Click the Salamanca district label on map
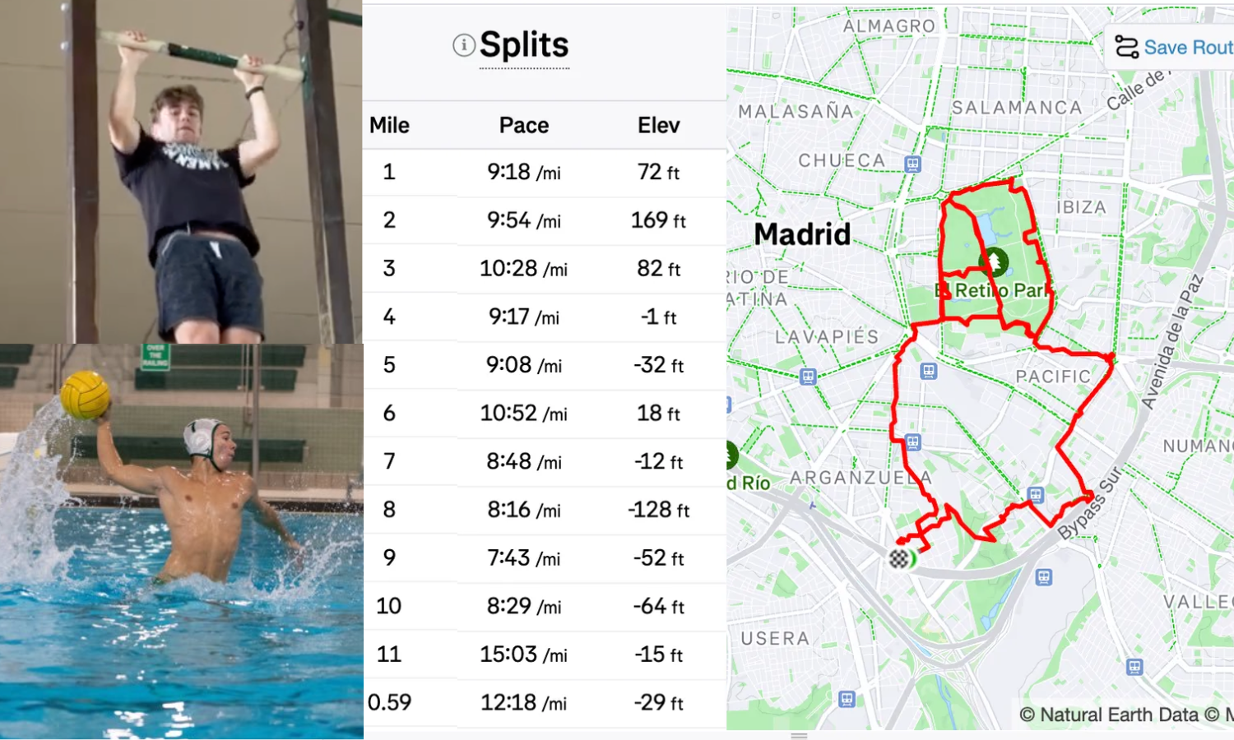The image size is (1234, 740). [1017, 108]
